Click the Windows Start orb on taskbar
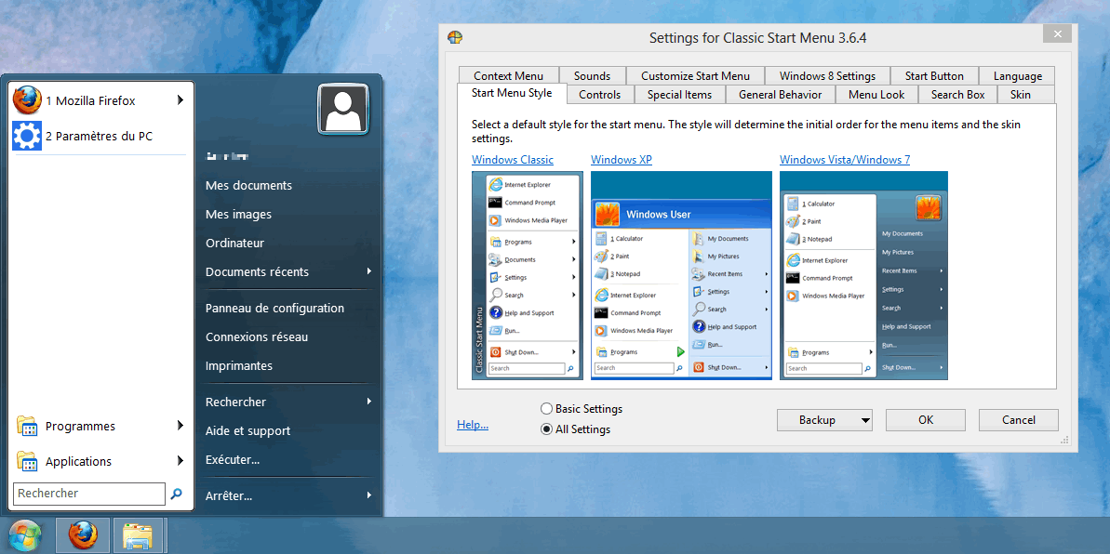The image size is (1110, 554). [25, 535]
